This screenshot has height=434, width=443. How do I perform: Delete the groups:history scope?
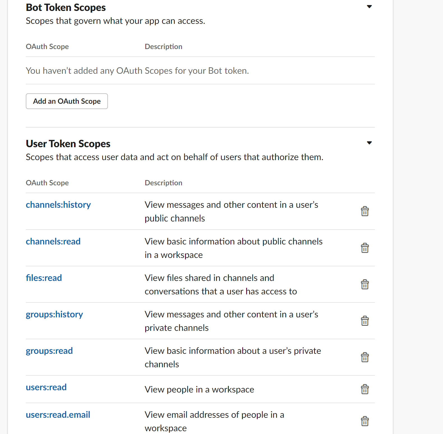tap(365, 321)
